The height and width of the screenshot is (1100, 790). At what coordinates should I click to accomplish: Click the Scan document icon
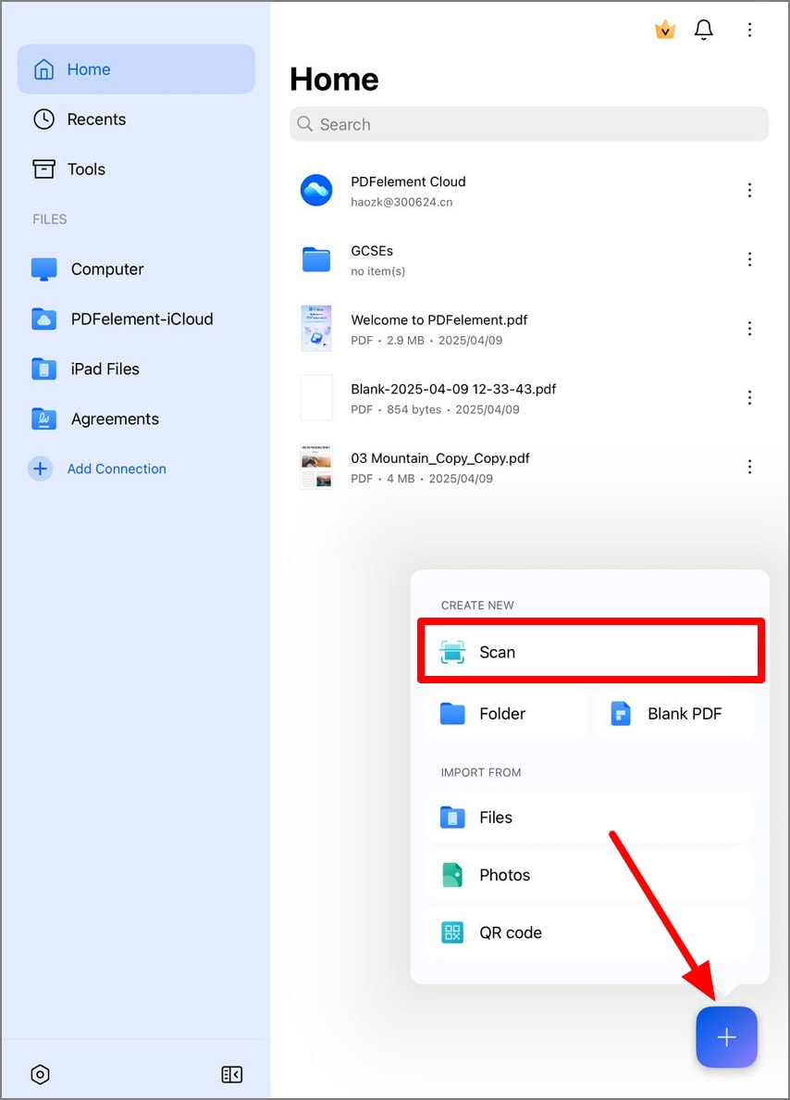pyautogui.click(x=452, y=652)
